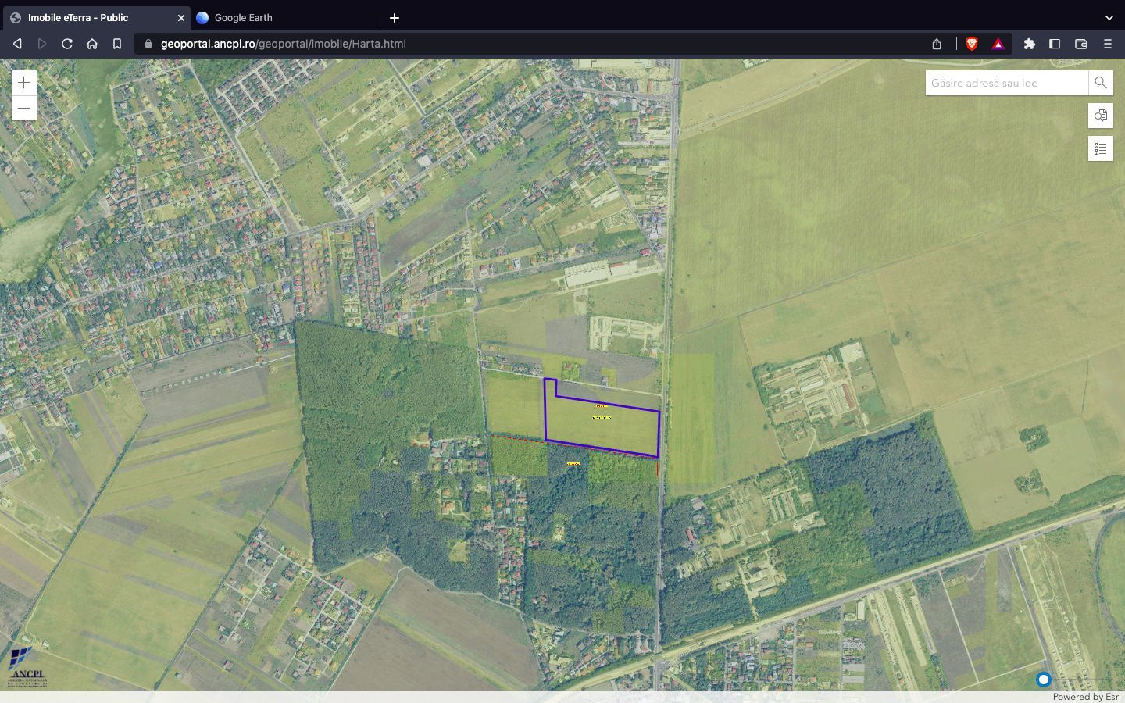Click the map search magnifier button

pos(1100,83)
